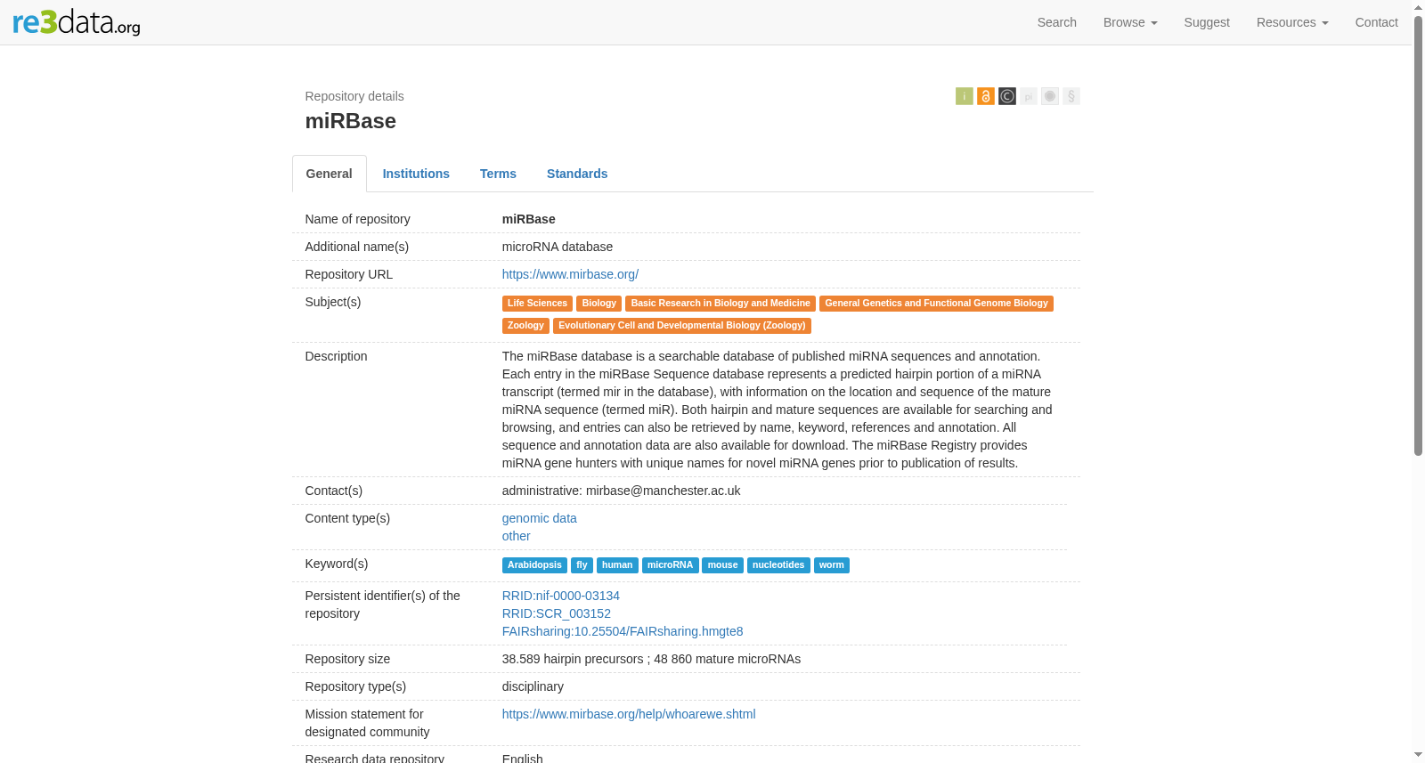Switch to the Standards tab
Image resolution: width=1425 pixels, height=763 pixels.
577,174
